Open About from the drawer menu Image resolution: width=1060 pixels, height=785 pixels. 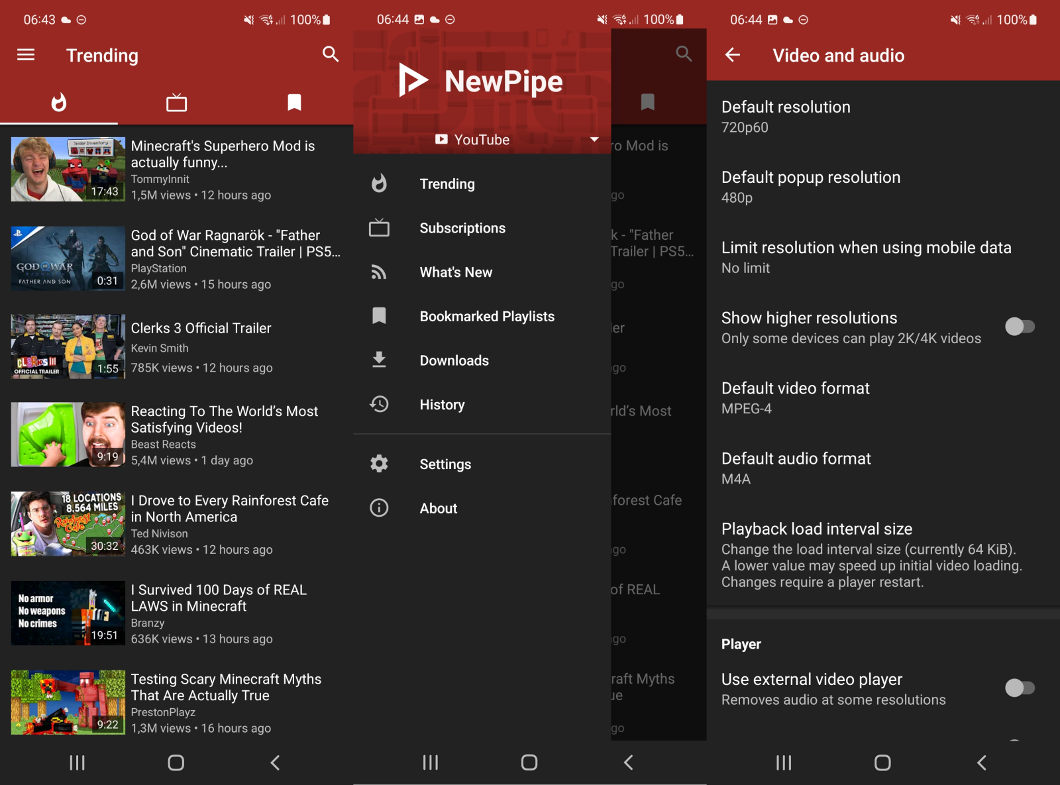[482, 508]
